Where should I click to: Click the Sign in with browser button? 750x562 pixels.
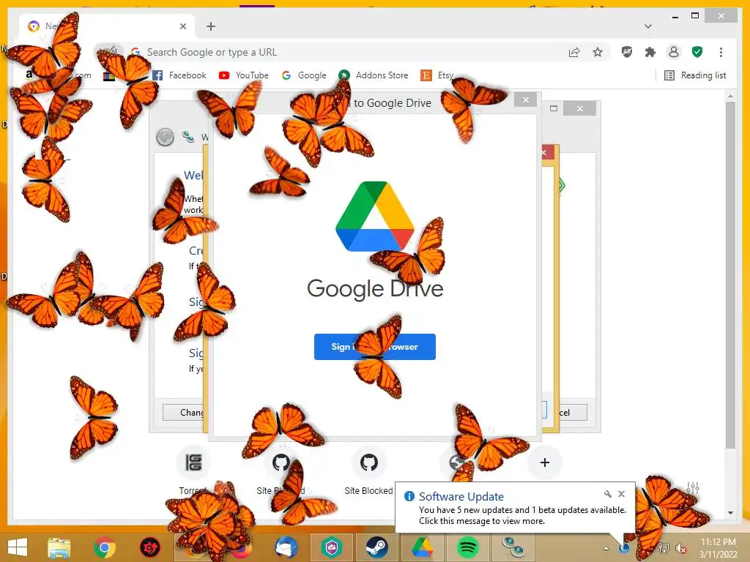pyautogui.click(x=374, y=347)
